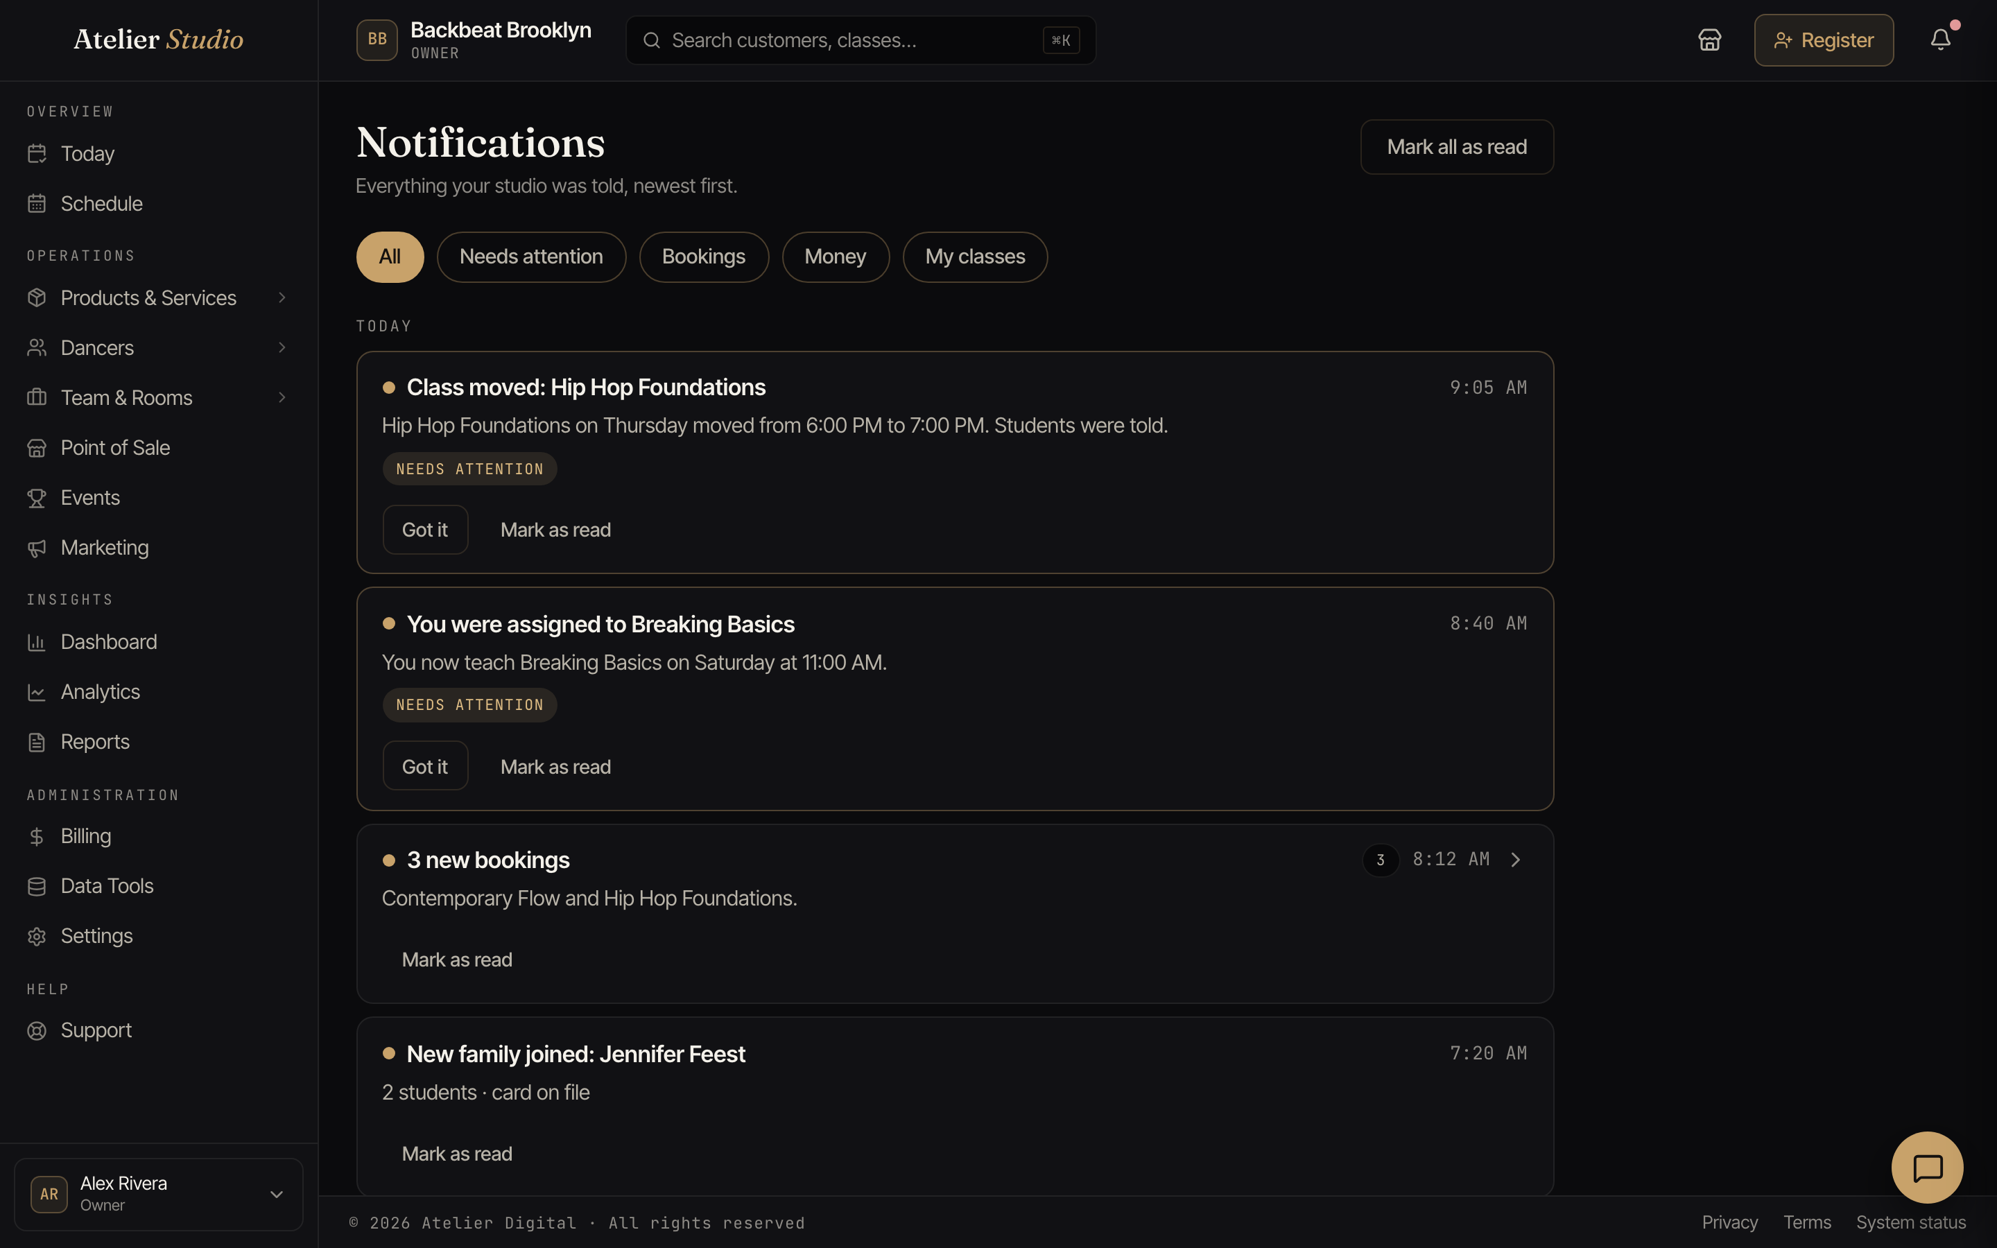This screenshot has width=1997, height=1248.
Task: Mark Breaking Basics notification as read
Action: tap(555, 767)
